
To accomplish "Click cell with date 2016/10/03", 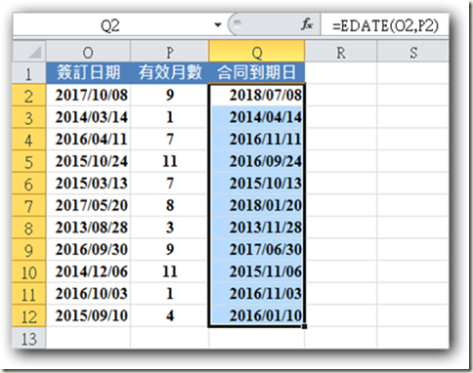I will pos(88,294).
